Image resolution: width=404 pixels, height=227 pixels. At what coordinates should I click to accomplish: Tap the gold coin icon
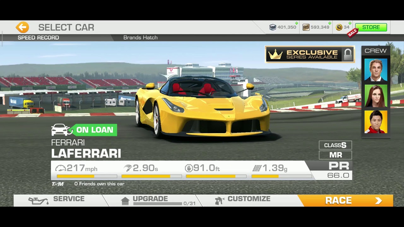coord(339,27)
